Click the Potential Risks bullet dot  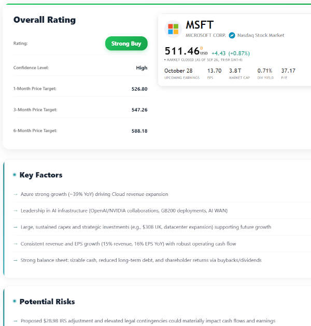coord(15,302)
